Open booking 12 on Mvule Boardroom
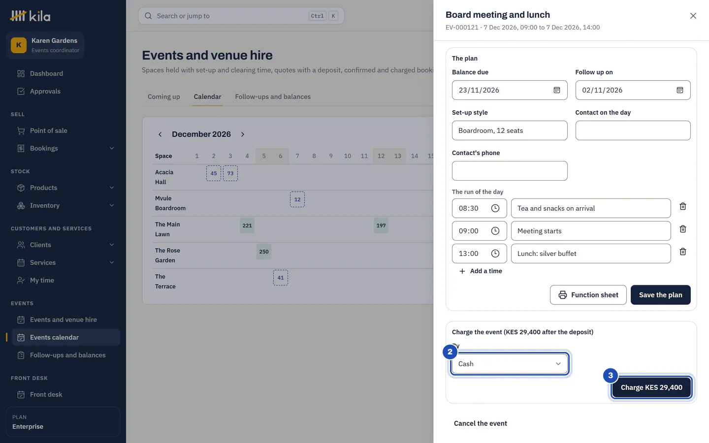709x443 pixels. tap(297, 199)
